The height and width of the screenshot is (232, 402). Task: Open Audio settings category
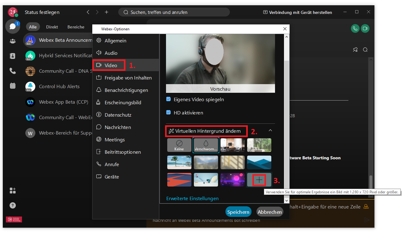[x=126, y=53]
